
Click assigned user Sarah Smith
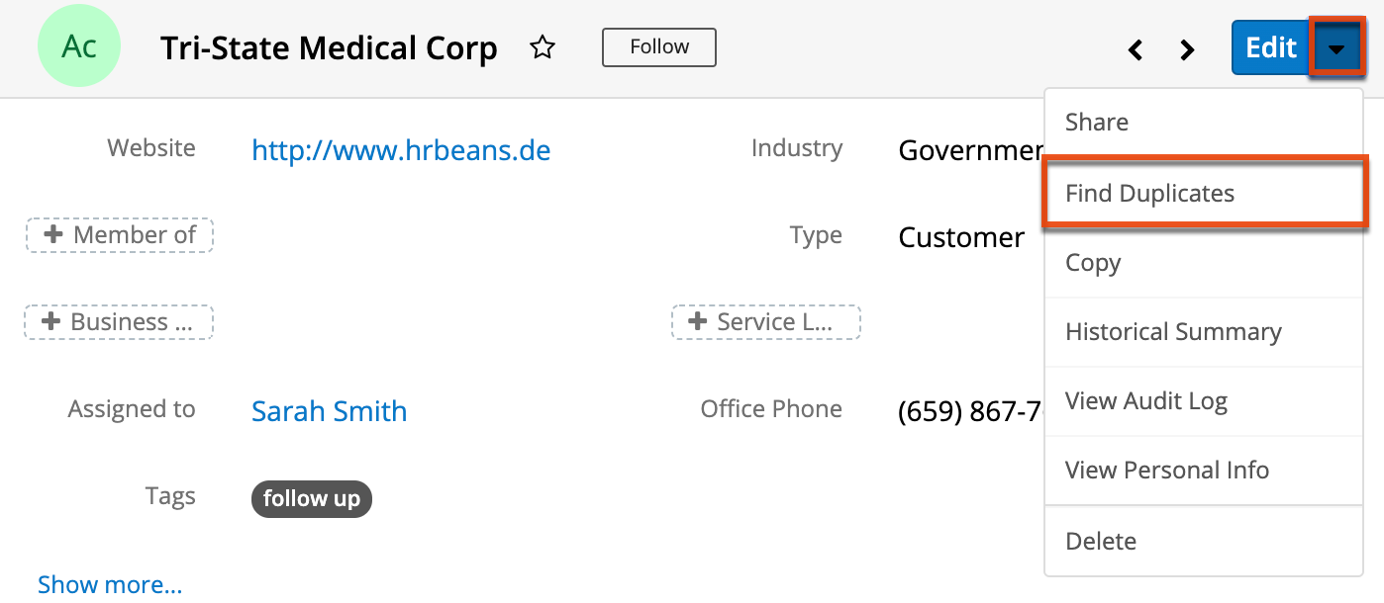329,410
